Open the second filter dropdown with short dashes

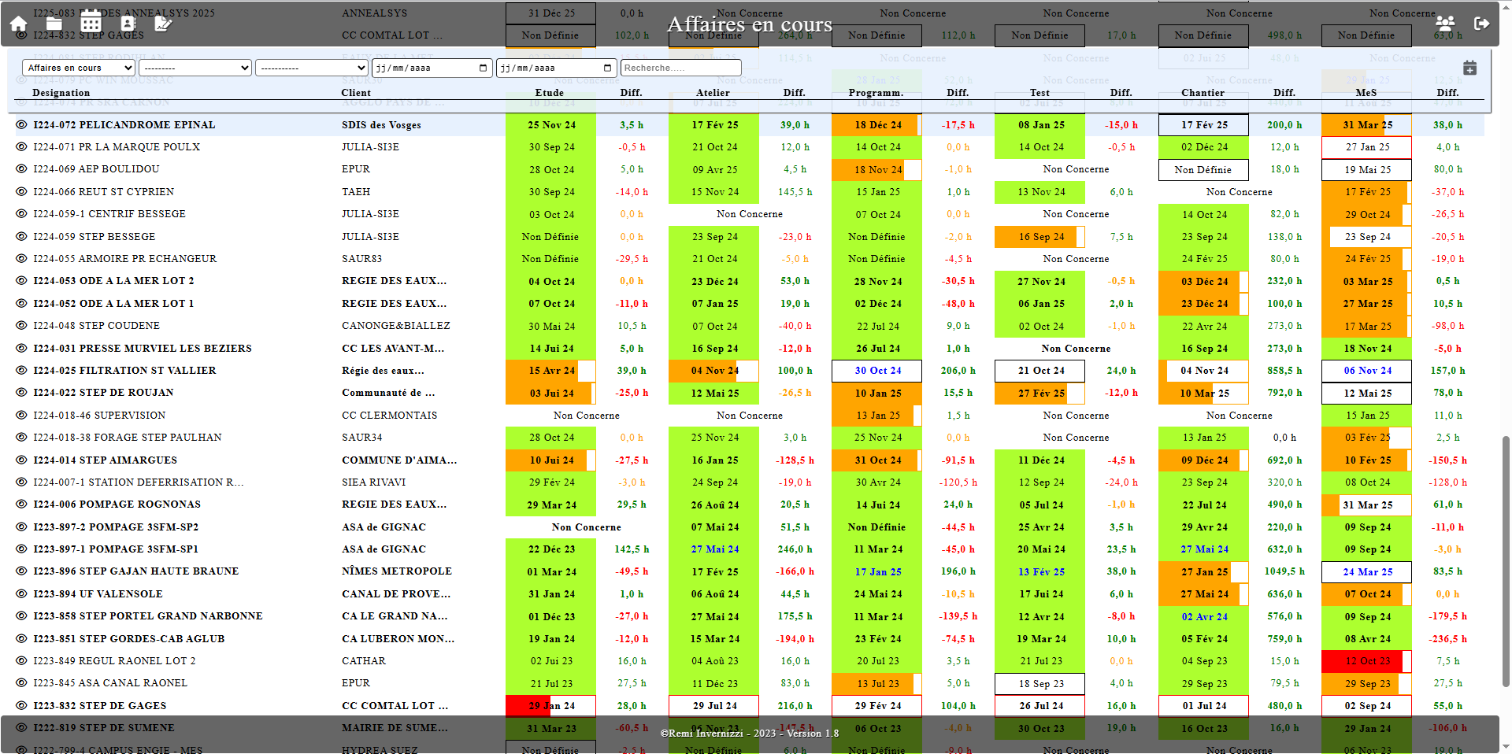195,68
